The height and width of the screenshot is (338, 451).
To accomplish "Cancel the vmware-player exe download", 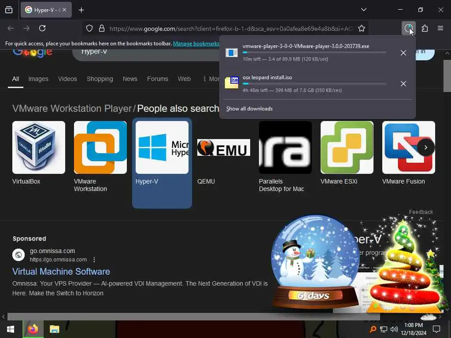I will point(403,53).
